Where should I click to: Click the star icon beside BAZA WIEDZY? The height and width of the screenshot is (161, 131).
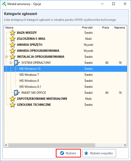point(12,33)
